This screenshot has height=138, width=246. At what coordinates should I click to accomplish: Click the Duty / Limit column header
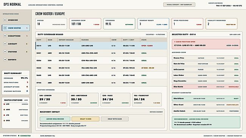(131, 40)
